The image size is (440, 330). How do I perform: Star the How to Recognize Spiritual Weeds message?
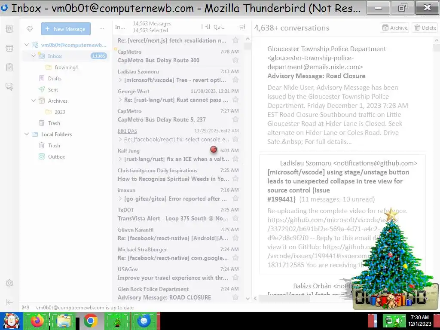pyautogui.click(x=235, y=179)
